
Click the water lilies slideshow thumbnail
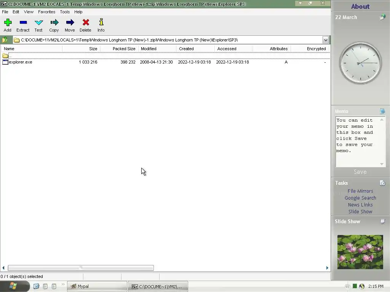[360, 252]
